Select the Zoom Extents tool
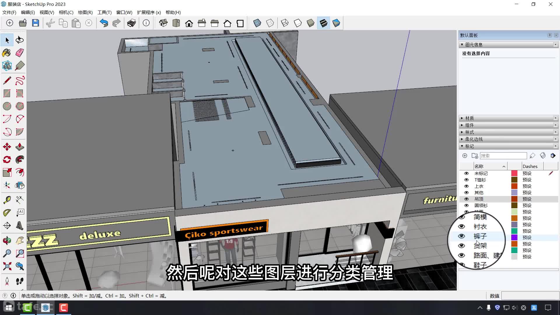The image size is (560, 315). pyautogui.click(x=7, y=266)
